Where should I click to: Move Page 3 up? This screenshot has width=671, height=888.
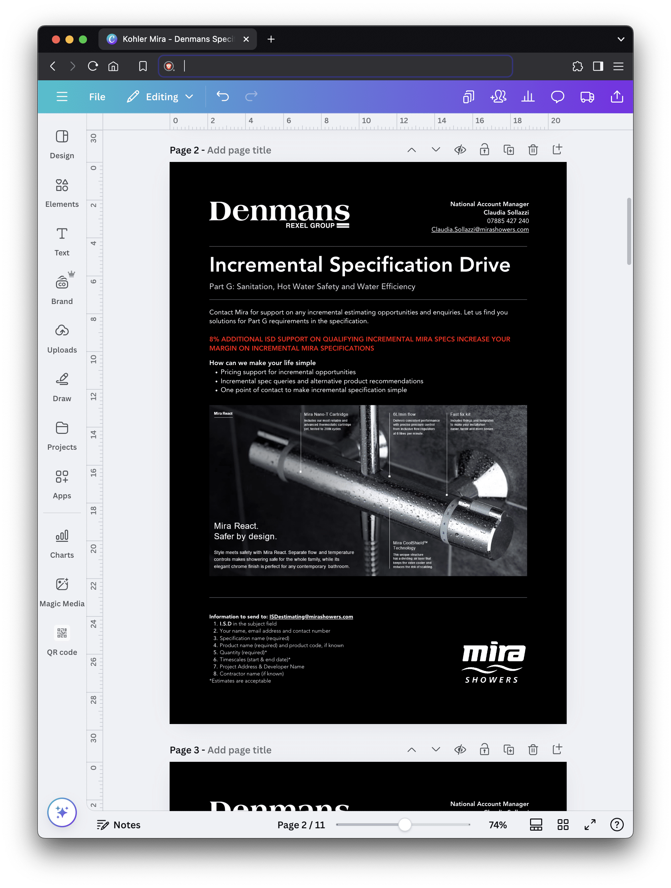pyautogui.click(x=411, y=749)
